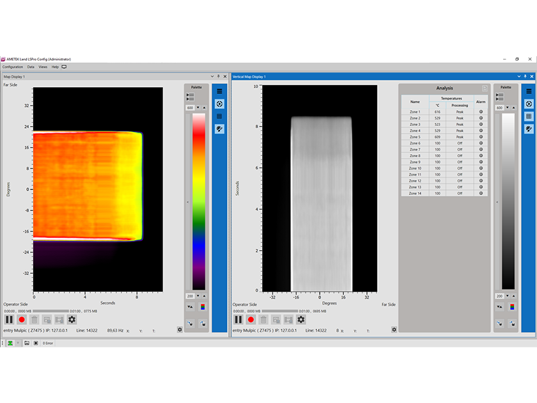Click the detach button on the Analysis panel

click(485, 88)
